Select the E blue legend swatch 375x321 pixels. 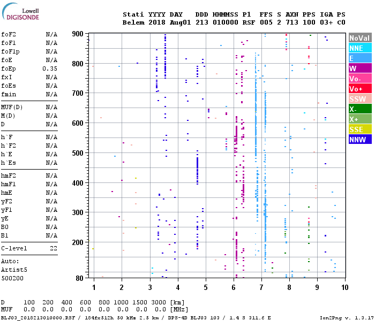pos(360,58)
